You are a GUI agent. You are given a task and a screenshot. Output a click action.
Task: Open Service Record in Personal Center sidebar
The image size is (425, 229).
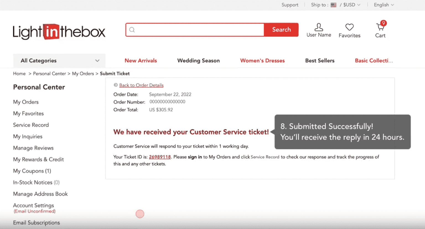31,125
